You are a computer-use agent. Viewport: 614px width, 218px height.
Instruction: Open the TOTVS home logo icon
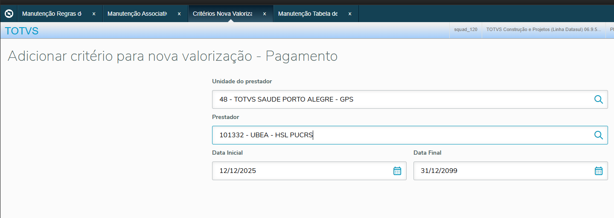point(9,14)
